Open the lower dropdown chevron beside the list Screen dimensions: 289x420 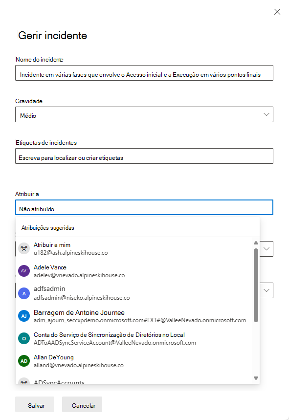(266, 290)
